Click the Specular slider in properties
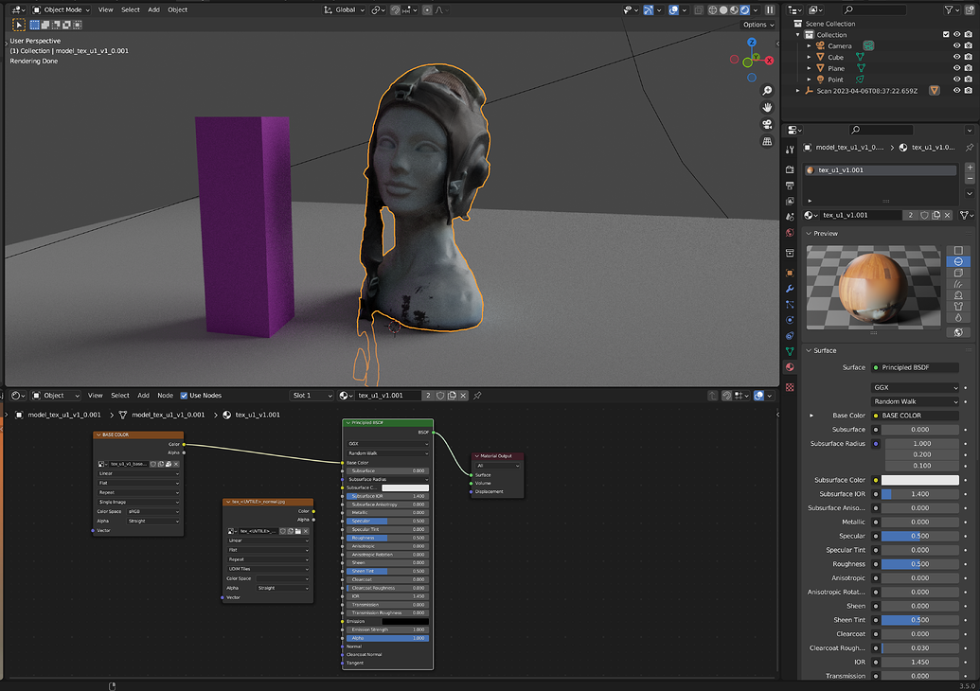This screenshot has width=980, height=691. click(x=919, y=536)
